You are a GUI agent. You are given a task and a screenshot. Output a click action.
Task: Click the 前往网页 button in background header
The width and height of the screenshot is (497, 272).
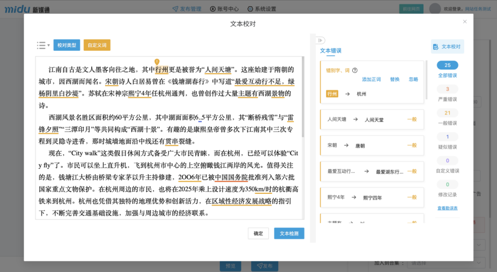[411, 9]
